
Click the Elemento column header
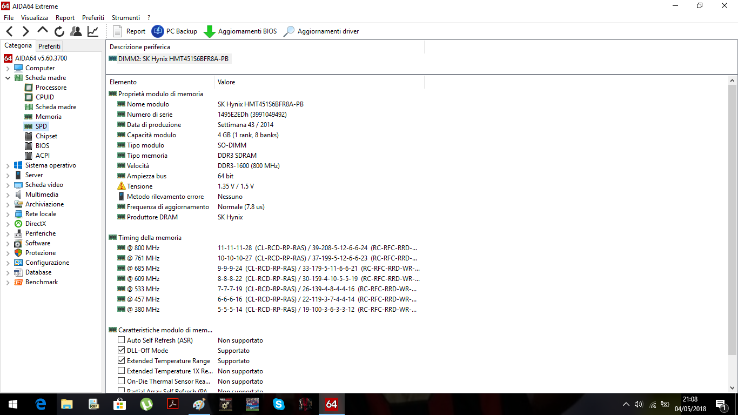coord(160,82)
